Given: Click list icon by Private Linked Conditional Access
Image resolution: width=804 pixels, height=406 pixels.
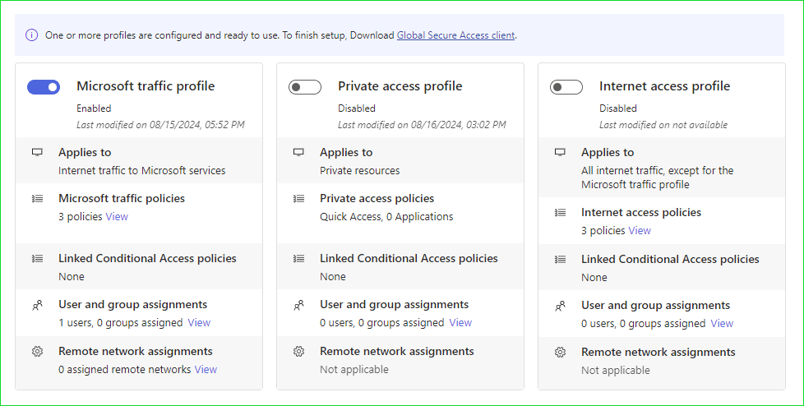Looking at the screenshot, I should click(299, 258).
